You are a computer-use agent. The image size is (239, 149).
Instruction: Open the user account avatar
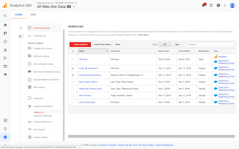232,5
